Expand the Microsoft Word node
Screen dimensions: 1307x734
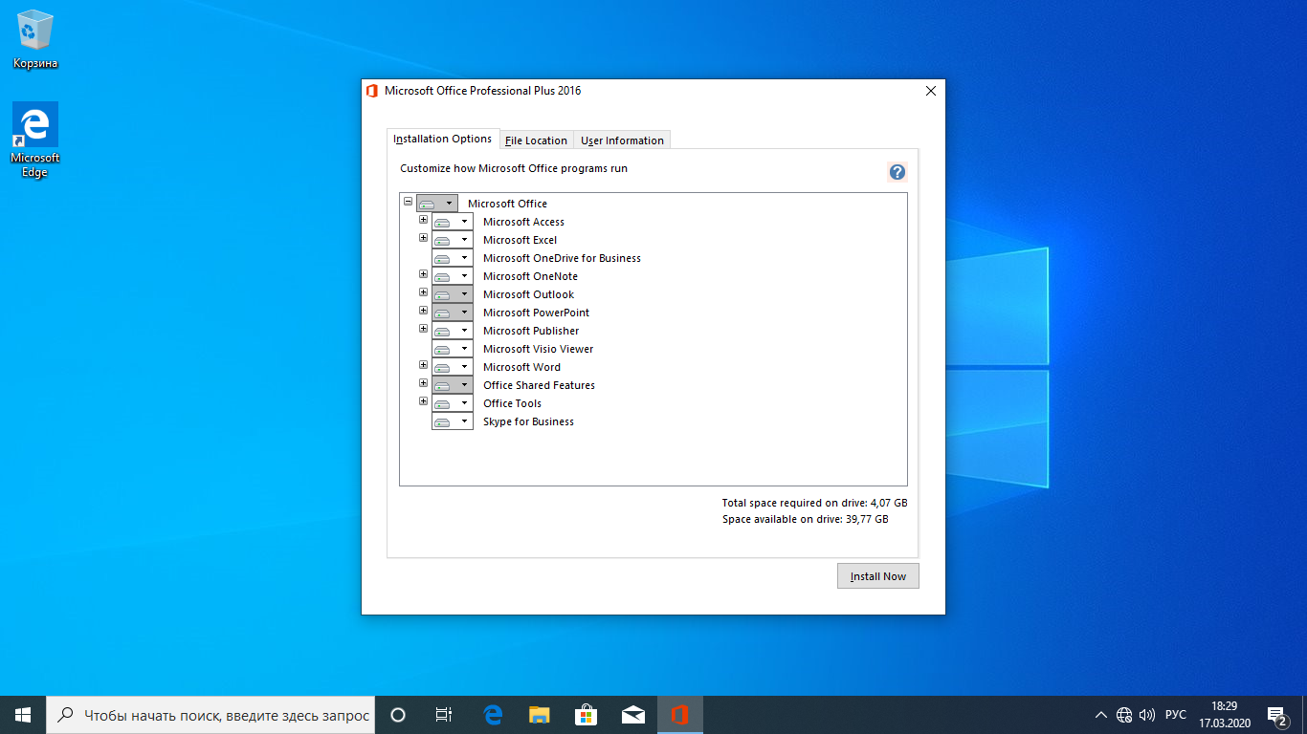pyautogui.click(x=423, y=365)
